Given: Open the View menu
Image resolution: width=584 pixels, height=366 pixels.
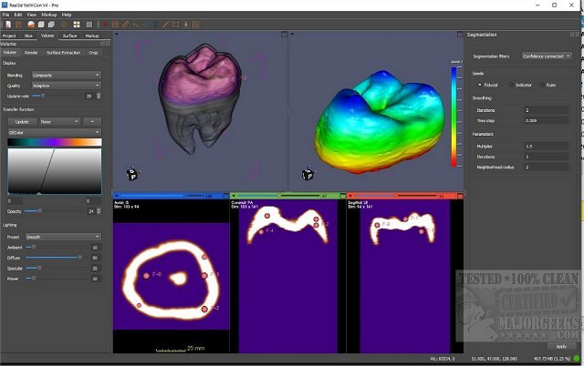Looking at the screenshot, I should point(32,15).
